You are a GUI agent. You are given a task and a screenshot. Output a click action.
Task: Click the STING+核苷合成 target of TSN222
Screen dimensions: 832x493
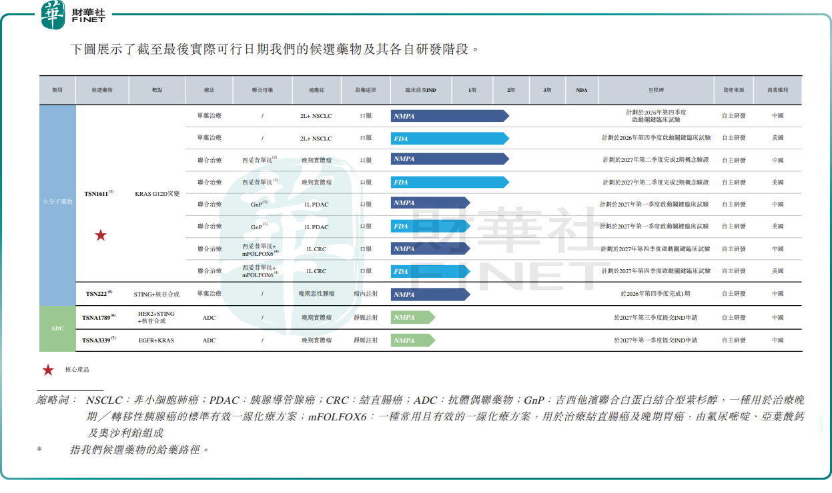pyautogui.click(x=157, y=293)
